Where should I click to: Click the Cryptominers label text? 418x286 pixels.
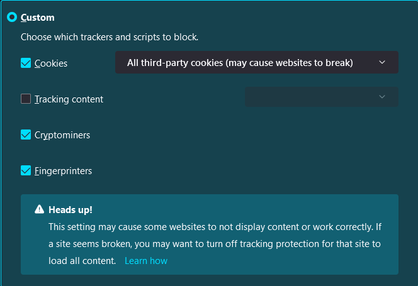[x=62, y=135]
